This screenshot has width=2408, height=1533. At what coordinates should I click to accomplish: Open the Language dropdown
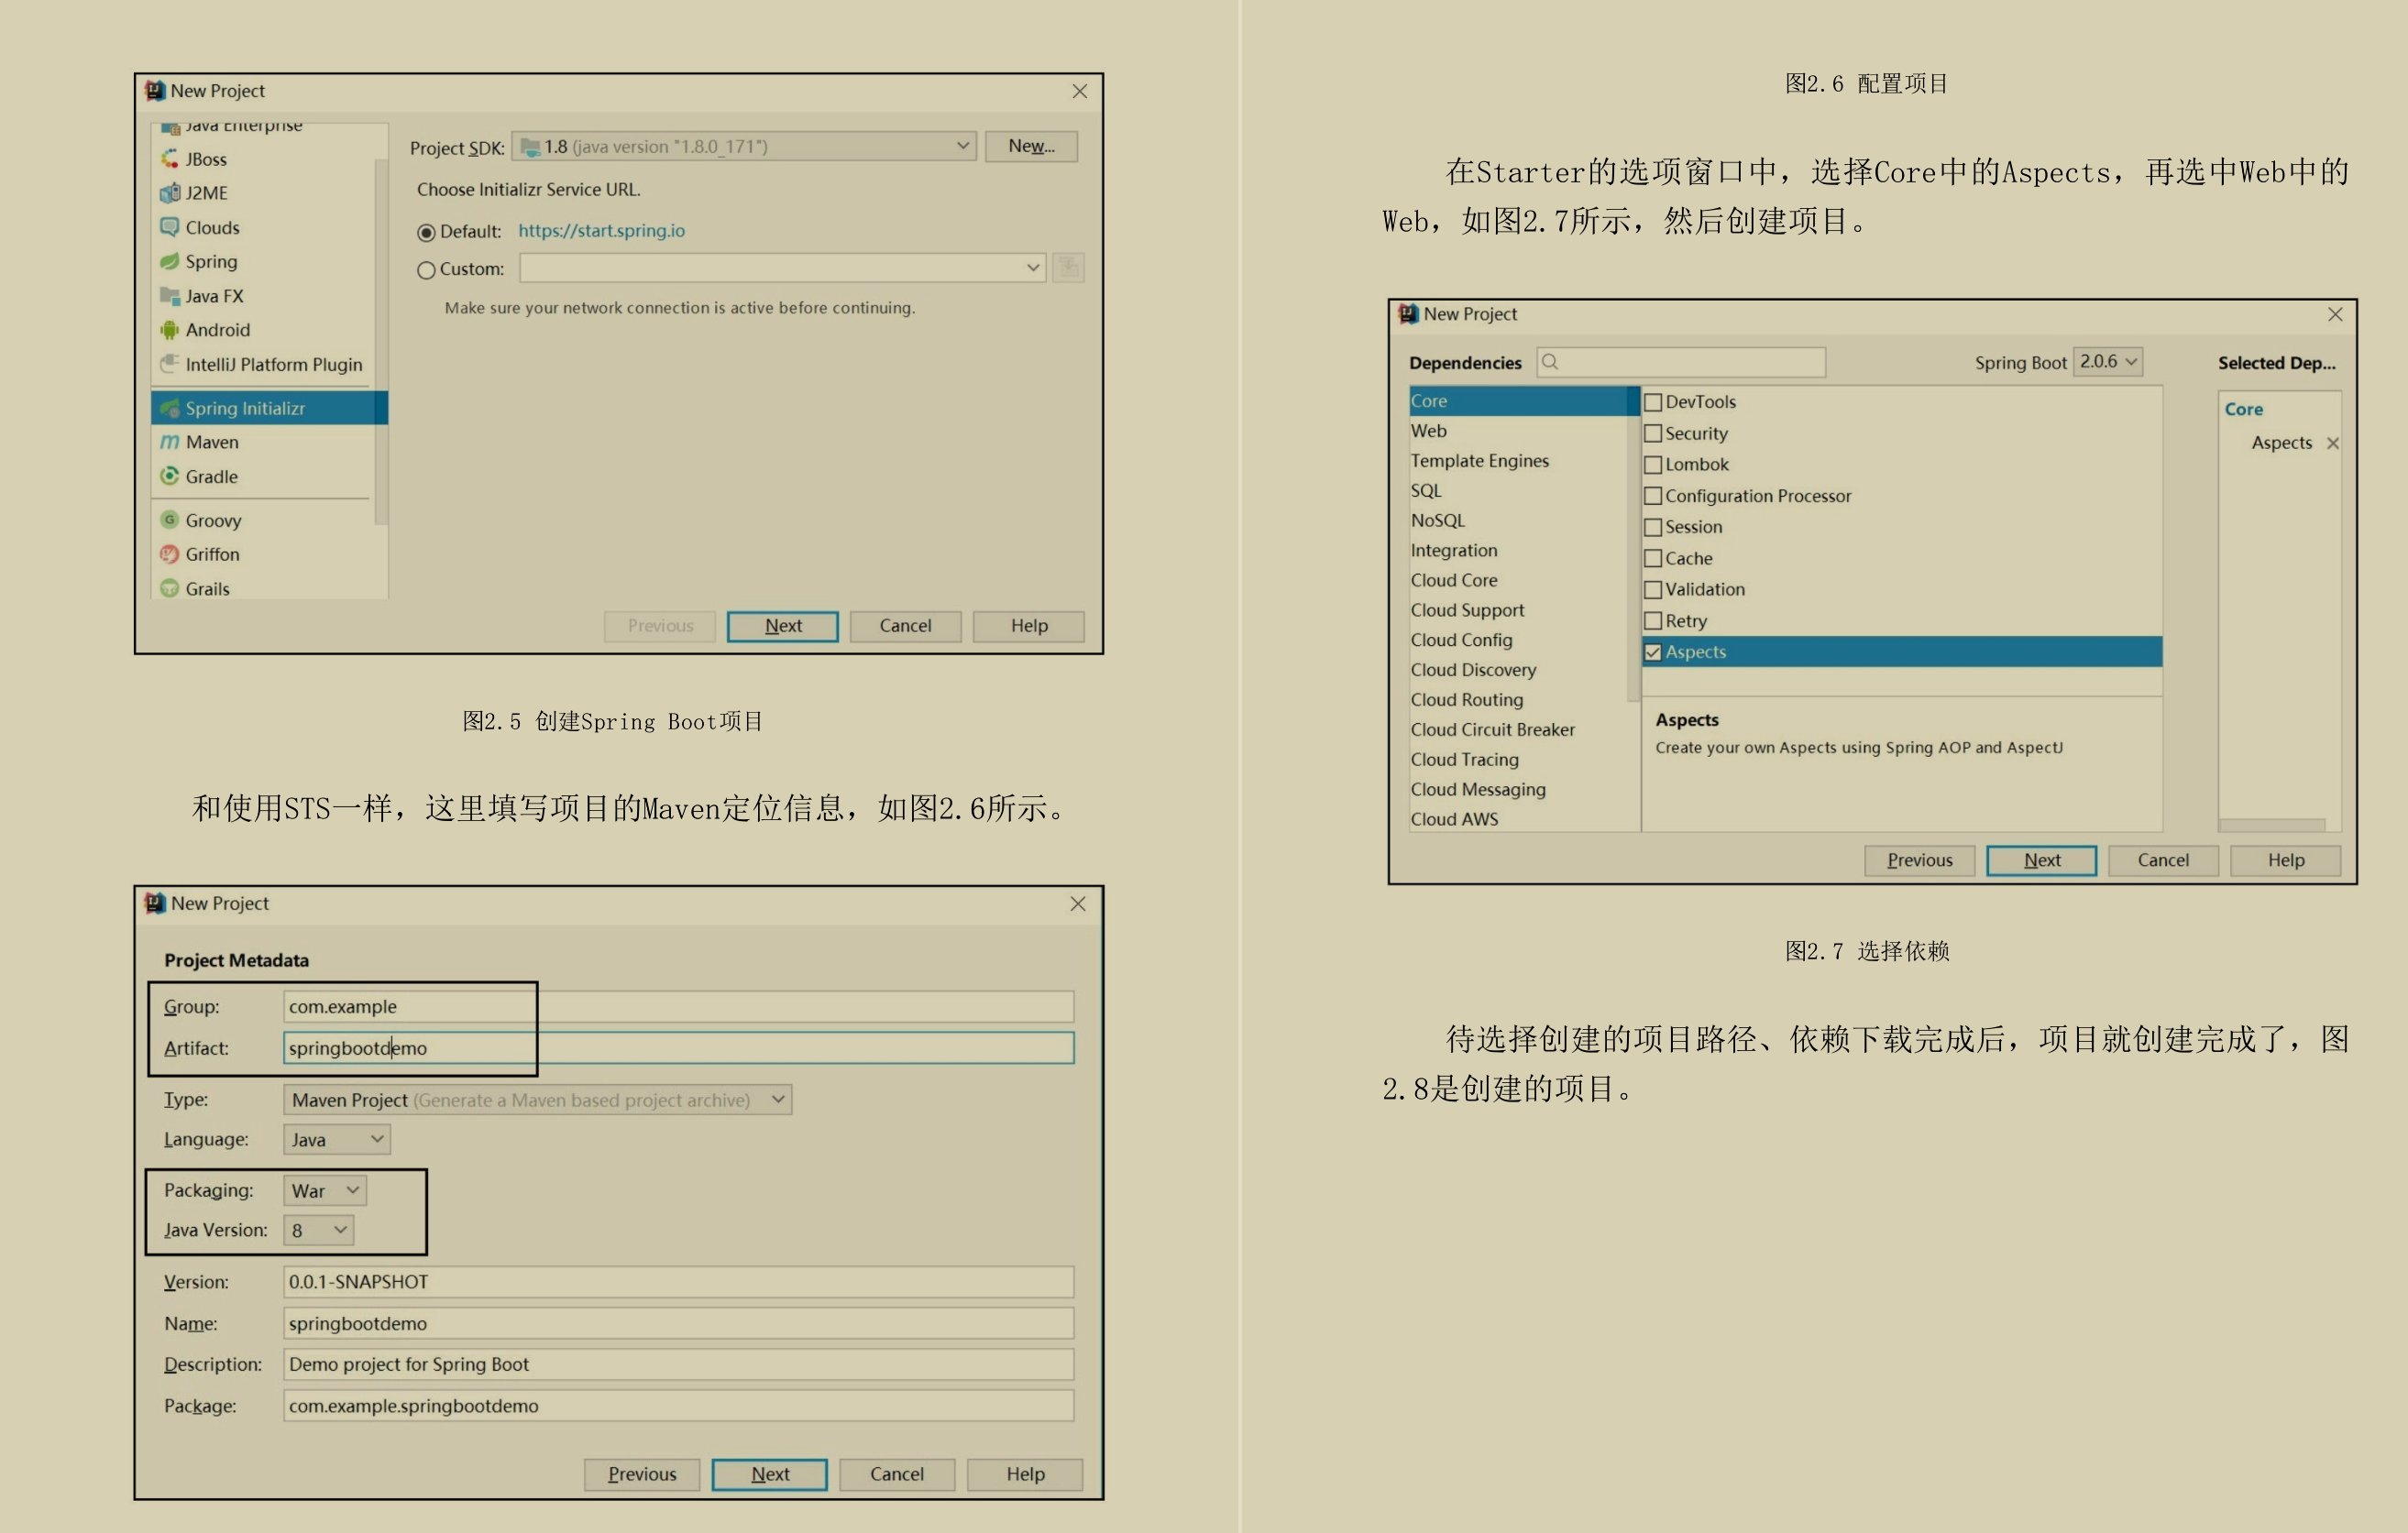coord(337,1139)
